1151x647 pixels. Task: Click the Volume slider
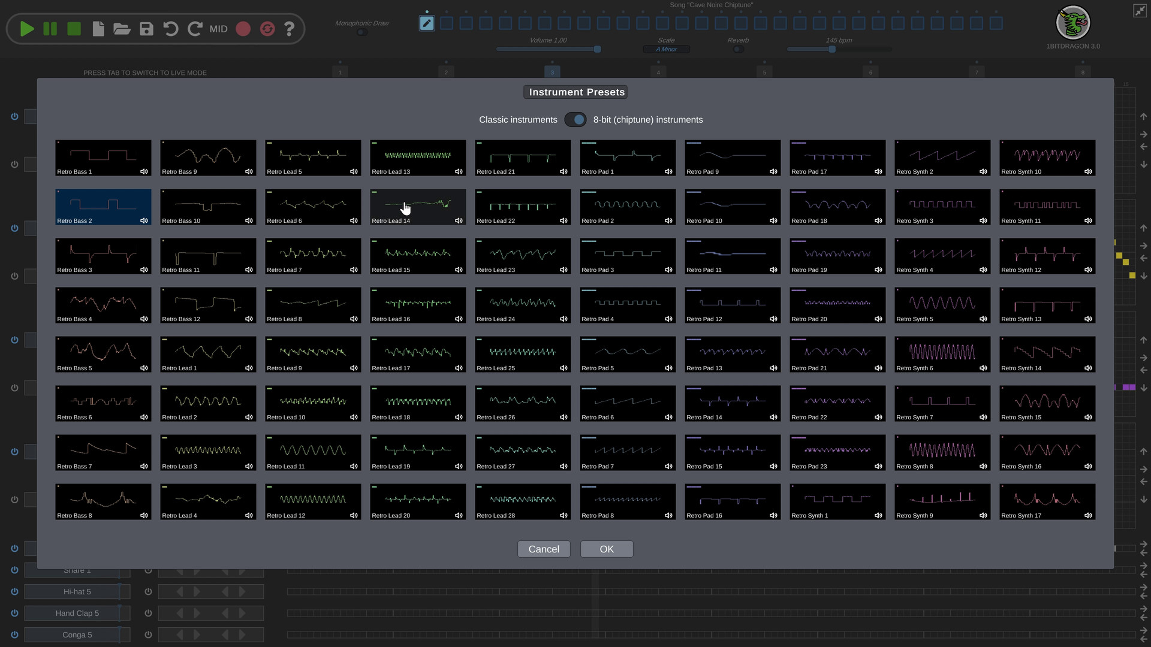[x=549, y=49]
